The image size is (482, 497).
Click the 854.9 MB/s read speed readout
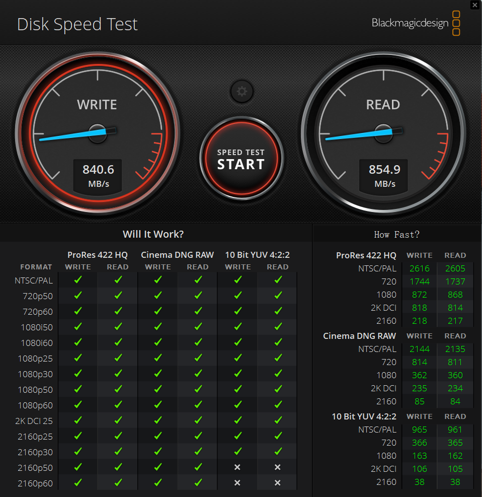point(384,175)
